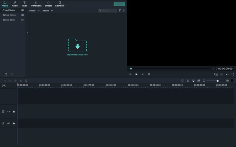Click the mark out bracket
236x147 pixels.
pos(216,68)
